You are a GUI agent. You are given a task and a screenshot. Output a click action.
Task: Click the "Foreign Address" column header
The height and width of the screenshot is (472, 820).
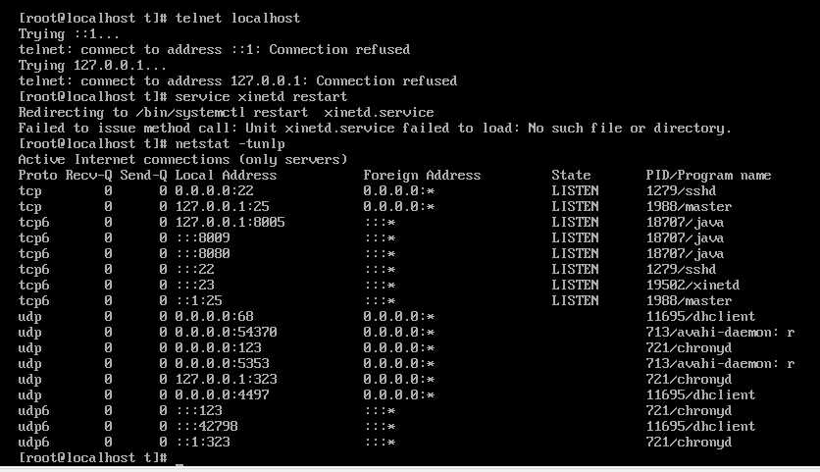[422, 175]
